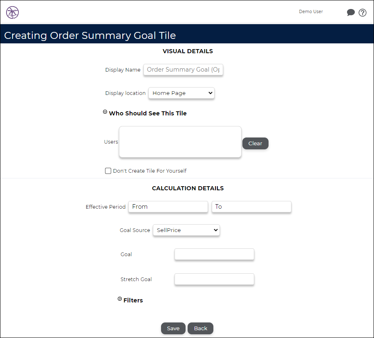Select Home Page as display location
The width and height of the screenshot is (374, 338).
click(181, 93)
